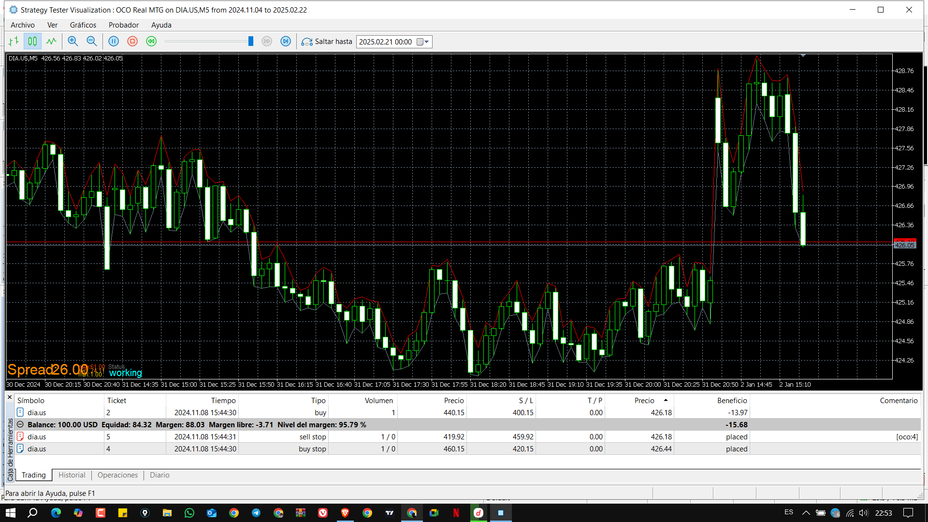Click the buy position icon for ticket 2
The image size is (928, 522).
click(20, 412)
